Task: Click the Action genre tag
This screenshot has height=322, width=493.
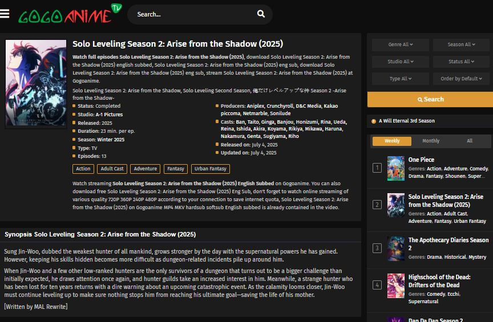Action: pos(83,169)
